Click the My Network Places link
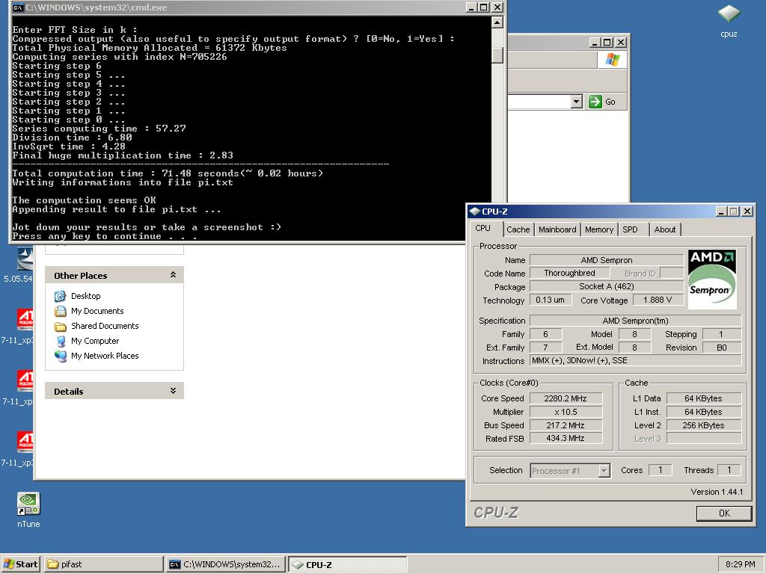Screen dimensions: 766x574 coord(105,356)
